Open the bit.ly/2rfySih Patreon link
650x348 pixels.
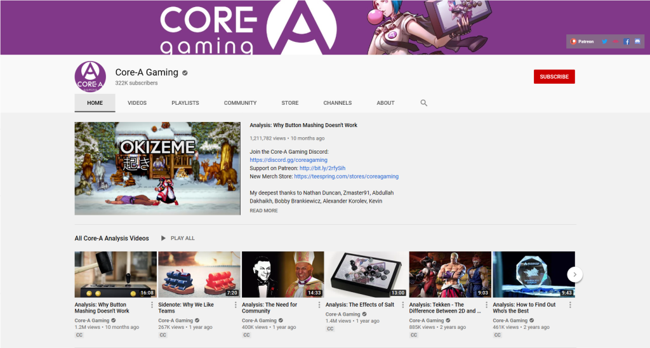322,168
